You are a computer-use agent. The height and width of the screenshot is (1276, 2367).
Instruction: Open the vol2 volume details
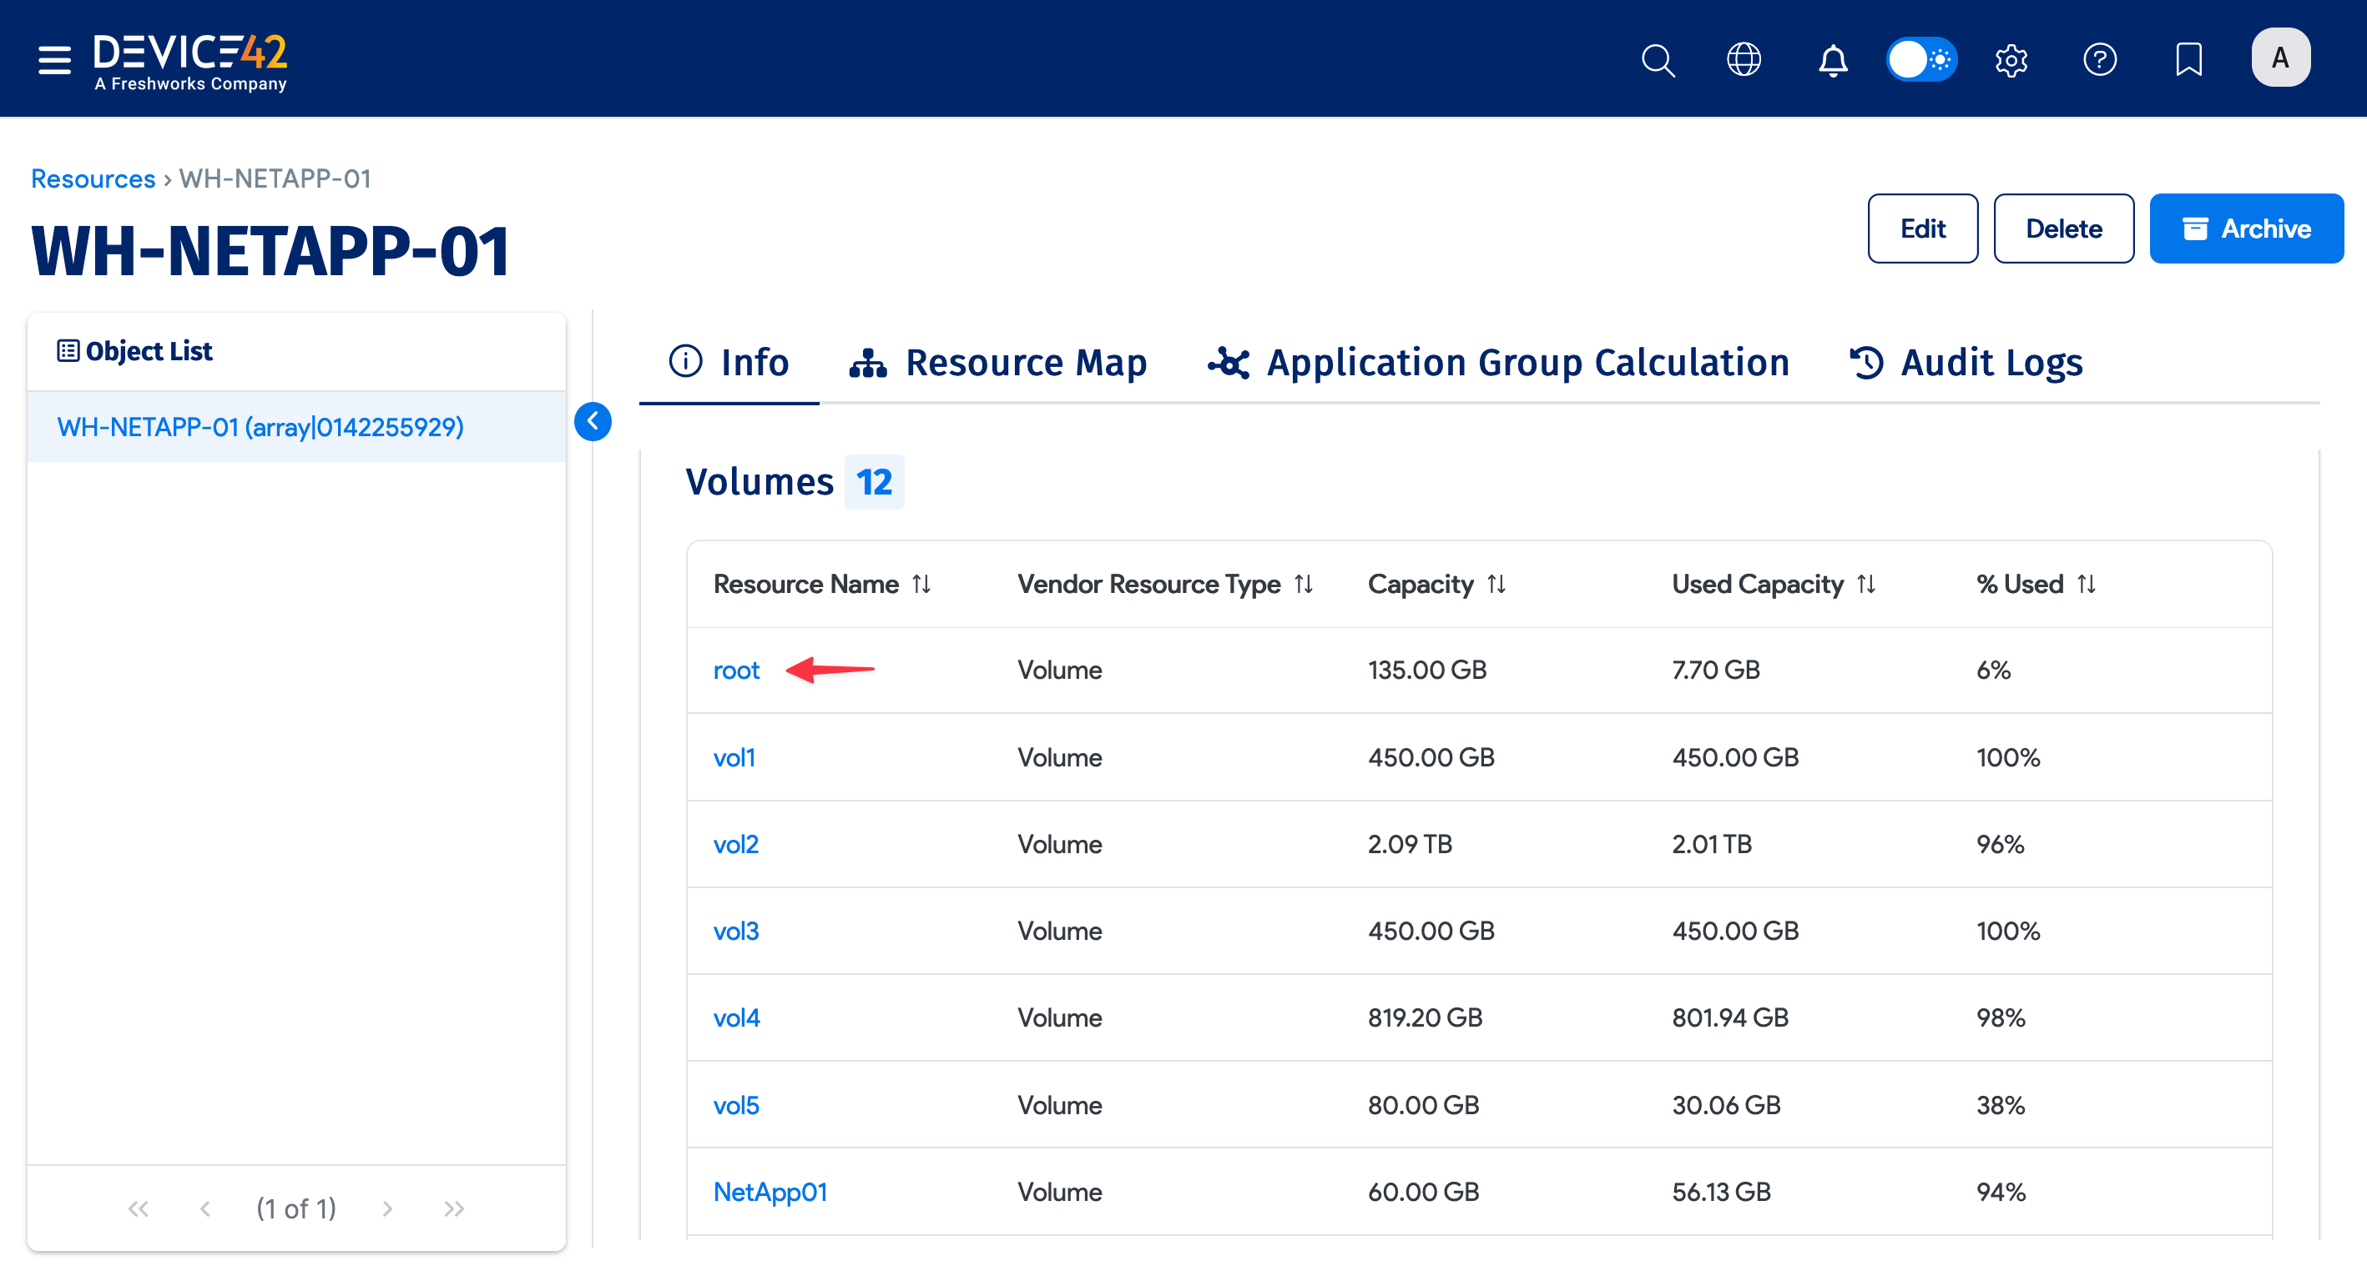735,844
